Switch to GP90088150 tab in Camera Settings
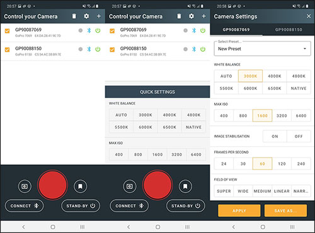This screenshot has width=315, height=233. 289,30
